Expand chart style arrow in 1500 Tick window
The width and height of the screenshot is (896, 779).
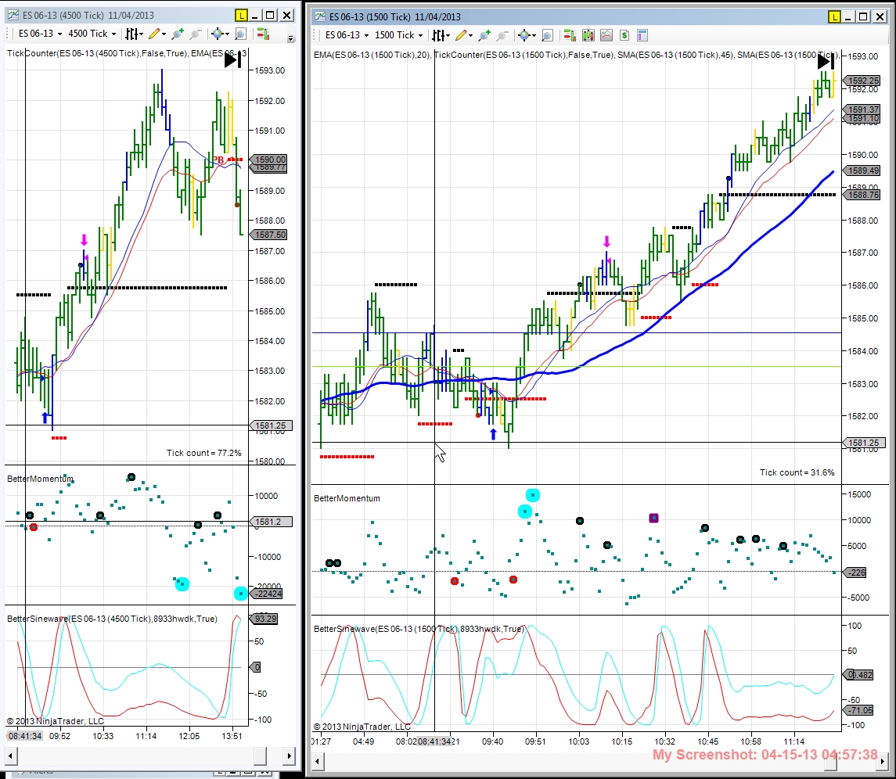[448, 35]
